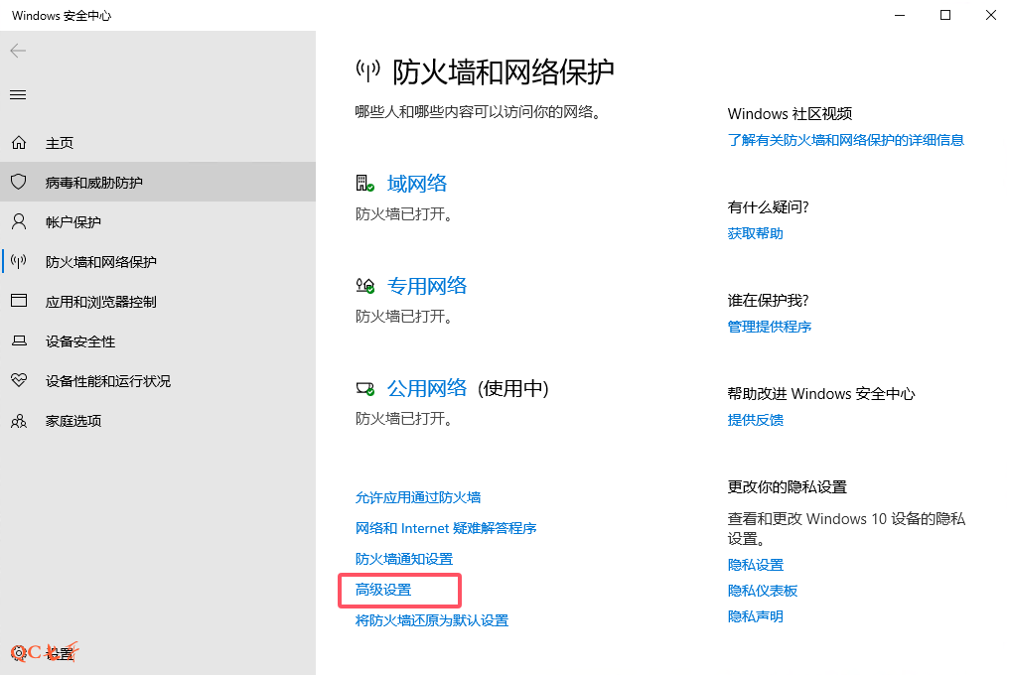The width and height of the screenshot is (1009, 675).
Task: Open 高级设置 link
Action: 383,590
